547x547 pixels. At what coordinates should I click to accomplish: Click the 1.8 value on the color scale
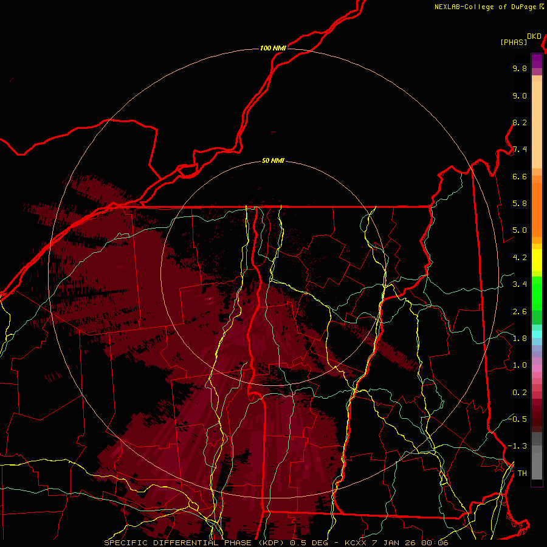520,339
